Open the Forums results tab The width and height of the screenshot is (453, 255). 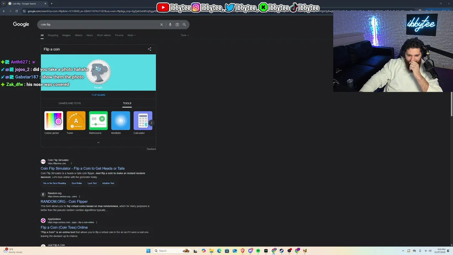click(x=119, y=35)
